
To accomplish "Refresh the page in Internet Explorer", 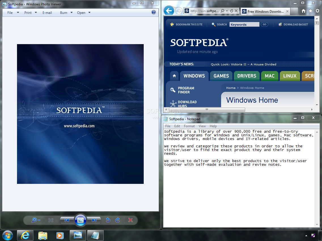I will (x=231, y=11).
